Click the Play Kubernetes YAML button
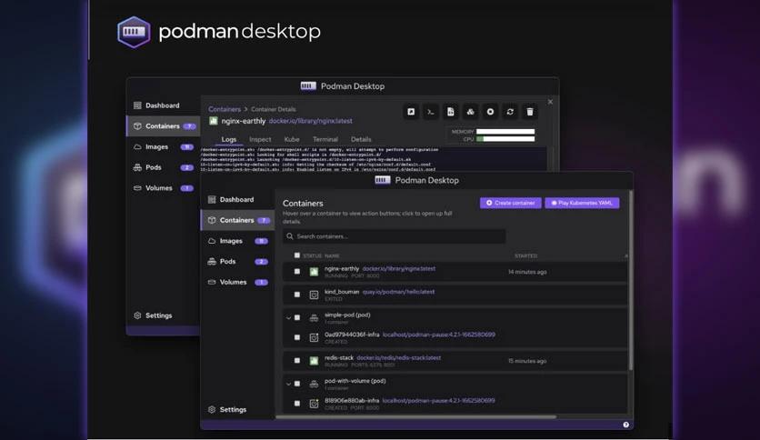 pyautogui.click(x=582, y=203)
